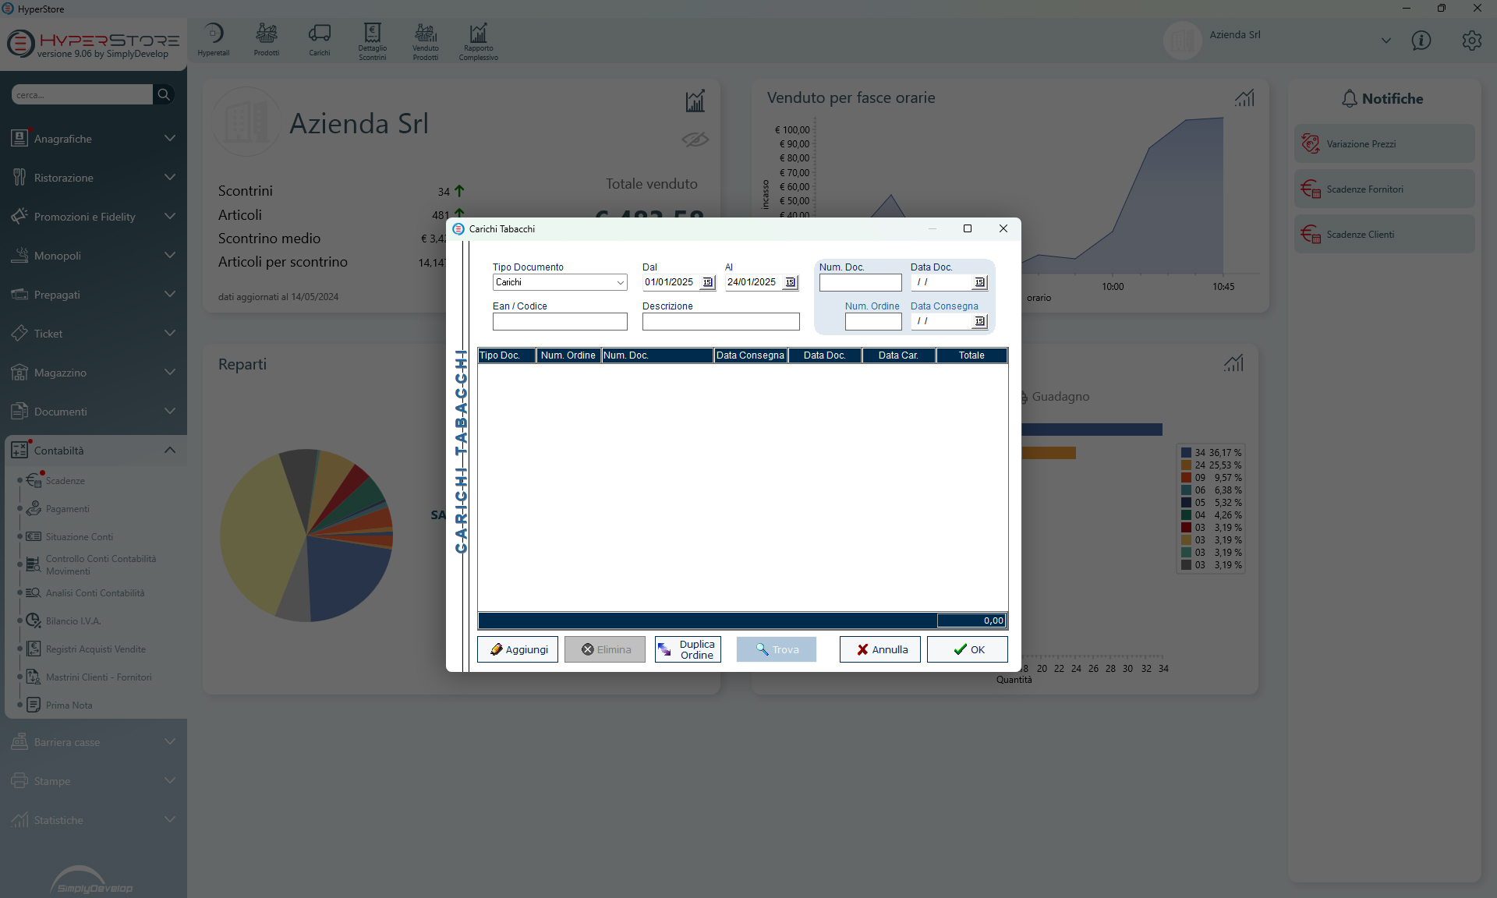This screenshot has height=898, width=1497.
Task: Click the Aggiungi button
Action: pos(518,649)
